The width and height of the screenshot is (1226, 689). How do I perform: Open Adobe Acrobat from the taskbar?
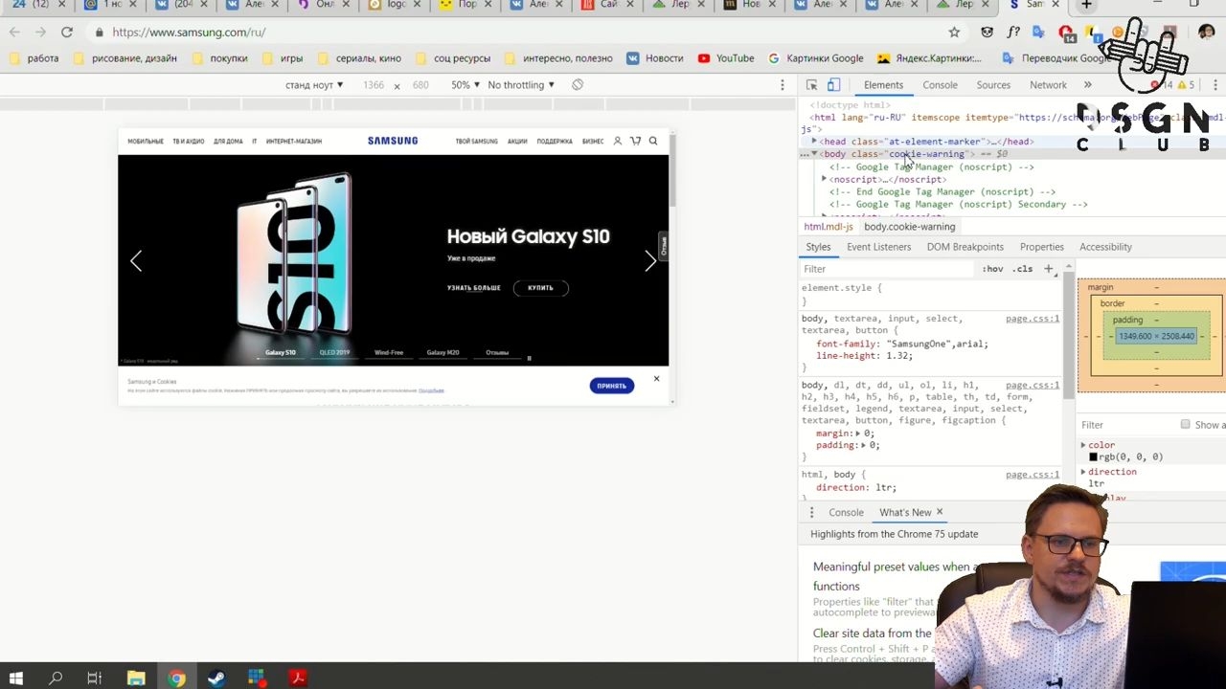point(298,678)
